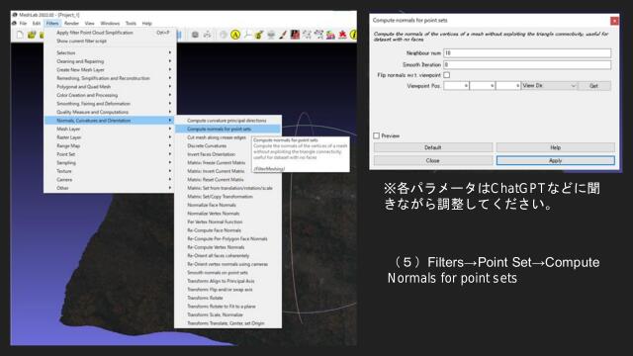Open the Range Map submenu
This screenshot has width=633, height=356.
point(110,145)
